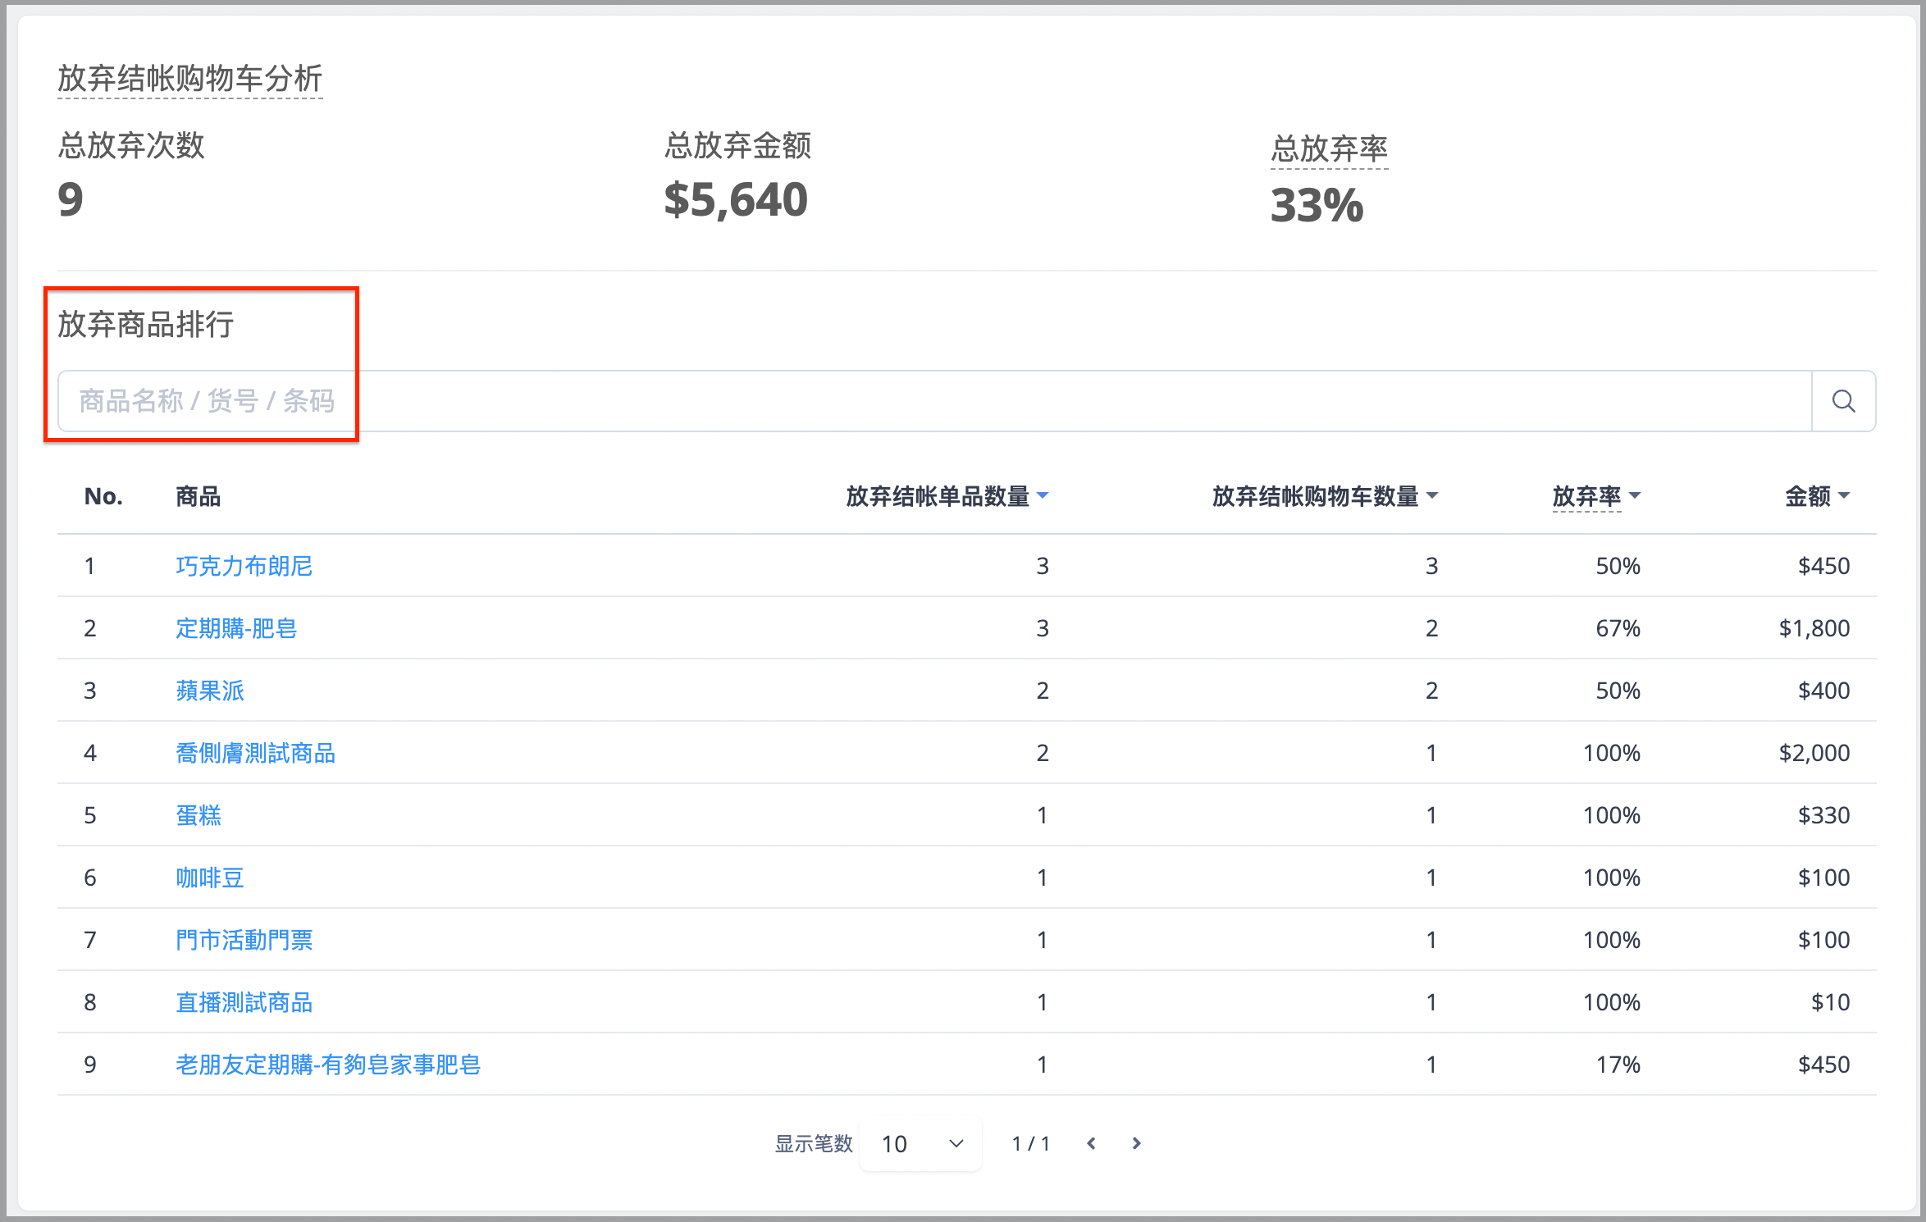This screenshot has height=1222, width=1926.
Task: Go to next page arrow
Action: pos(1136,1143)
